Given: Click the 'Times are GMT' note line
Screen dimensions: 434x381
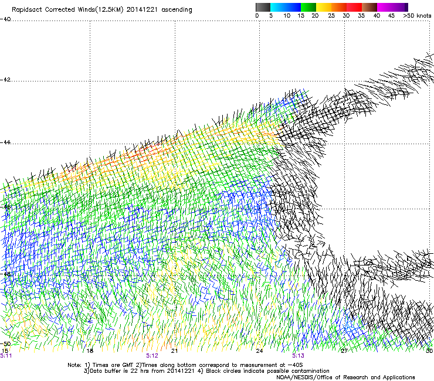Looking at the screenshot, I should [185, 365].
